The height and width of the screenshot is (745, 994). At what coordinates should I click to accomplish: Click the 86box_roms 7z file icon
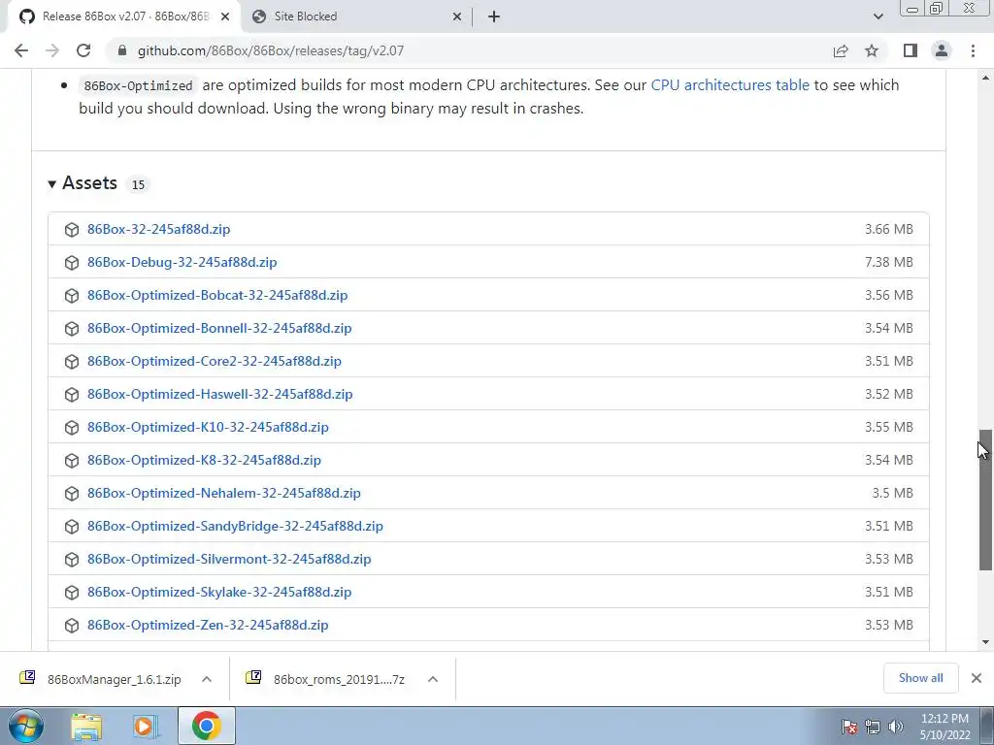tap(253, 678)
